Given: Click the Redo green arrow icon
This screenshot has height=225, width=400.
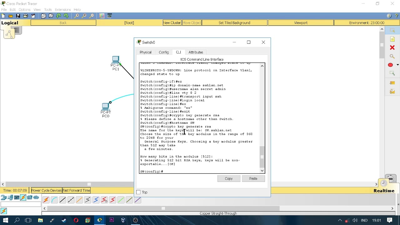Looking at the screenshot, I should [66, 16].
